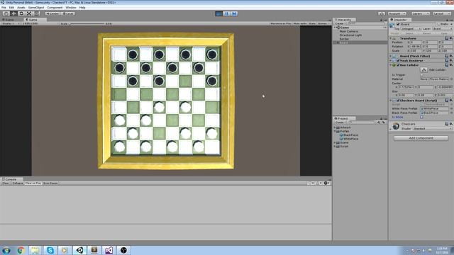This screenshot has height=255, width=454.
Task: Toggle console Collapse button
Action: click(x=17, y=183)
